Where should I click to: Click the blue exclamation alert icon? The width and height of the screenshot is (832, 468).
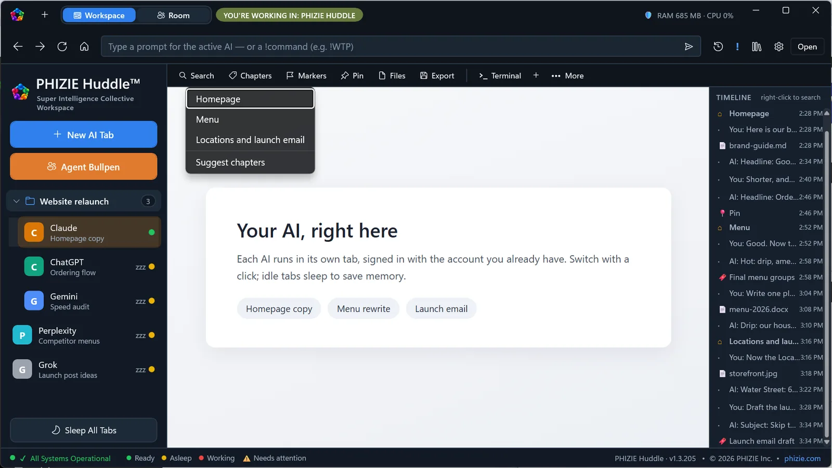tap(737, 47)
